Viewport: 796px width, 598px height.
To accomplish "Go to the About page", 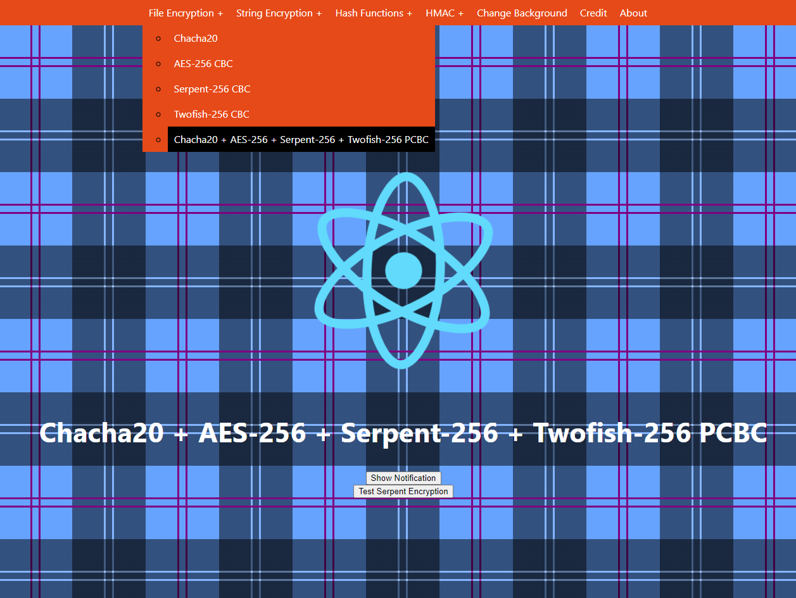I will (x=633, y=13).
